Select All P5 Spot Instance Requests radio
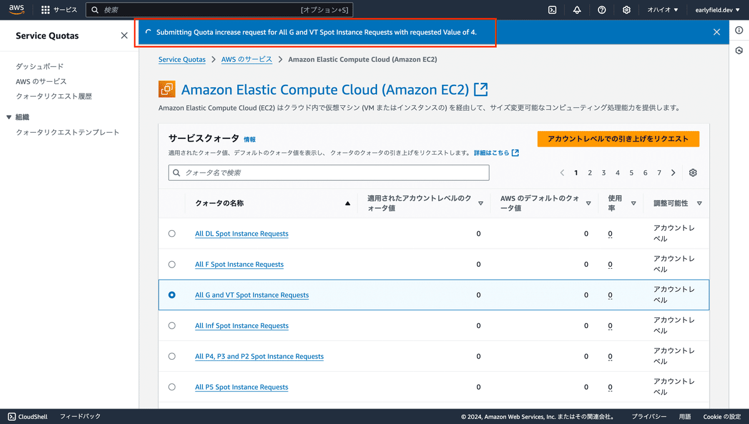This screenshot has height=424, width=749. [172, 387]
